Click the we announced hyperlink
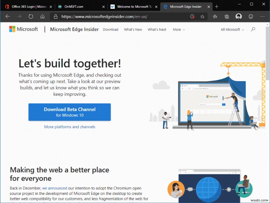 tap(55, 188)
